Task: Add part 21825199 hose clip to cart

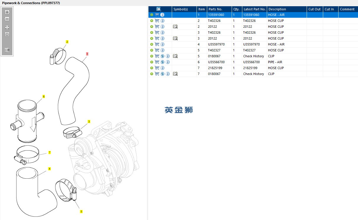Action: [157, 68]
